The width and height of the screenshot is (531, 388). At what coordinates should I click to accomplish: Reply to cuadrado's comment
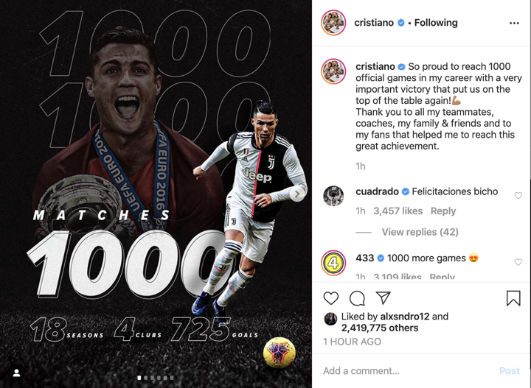443,211
